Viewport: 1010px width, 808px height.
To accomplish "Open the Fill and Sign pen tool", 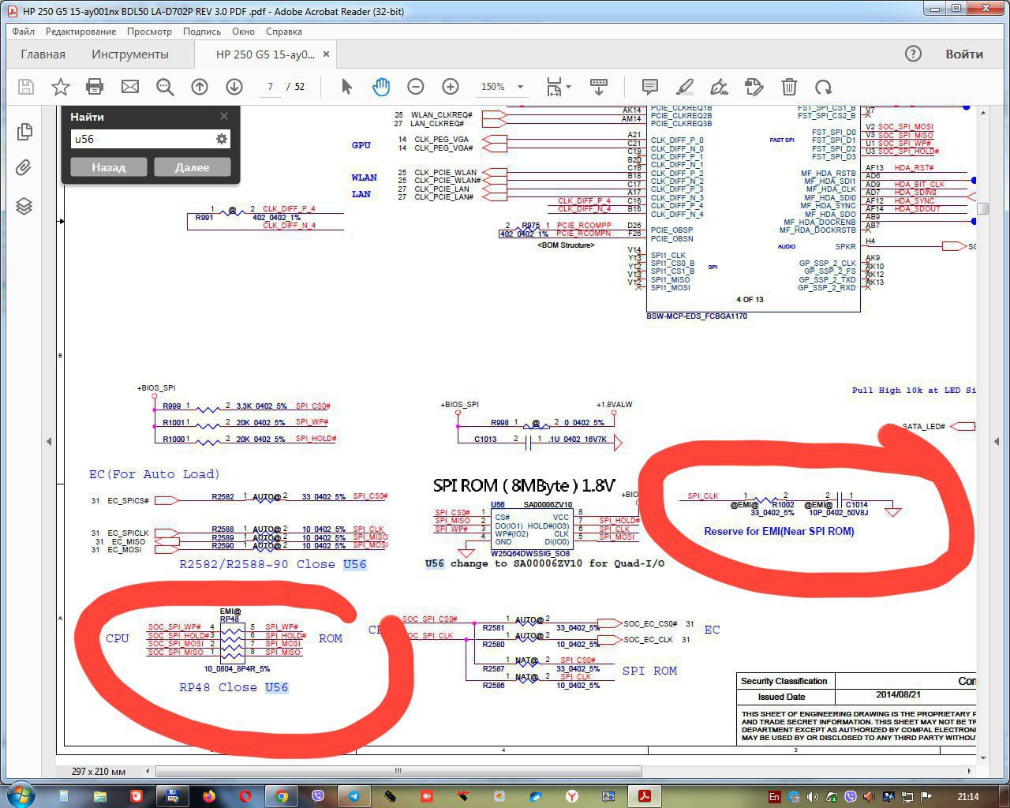I will tap(719, 87).
